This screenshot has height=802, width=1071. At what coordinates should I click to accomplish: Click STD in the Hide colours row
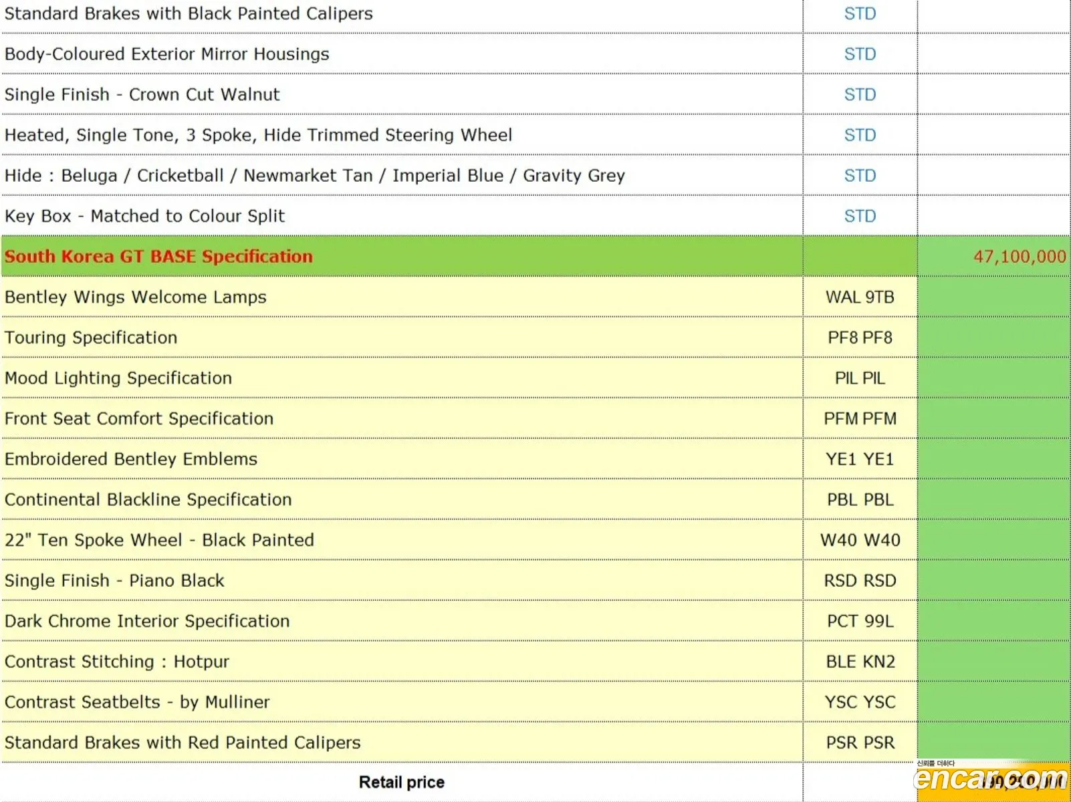tap(860, 176)
